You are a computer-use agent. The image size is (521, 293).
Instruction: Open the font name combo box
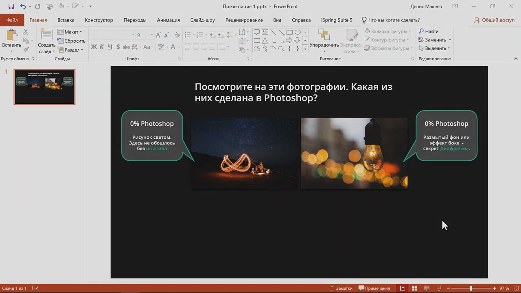[x=112, y=35]
